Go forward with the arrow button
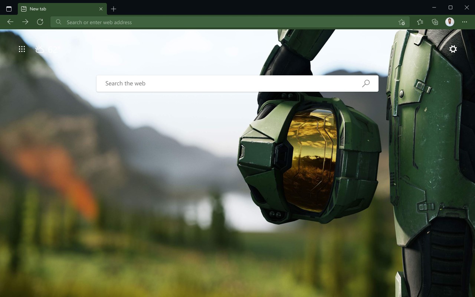475x297 pixels. click(x=25, y=22)
